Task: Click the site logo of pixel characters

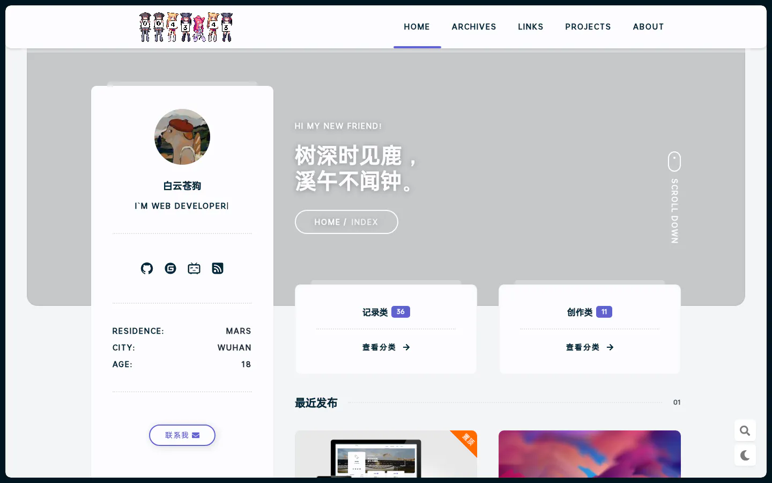Action: (x=186, y=27)
